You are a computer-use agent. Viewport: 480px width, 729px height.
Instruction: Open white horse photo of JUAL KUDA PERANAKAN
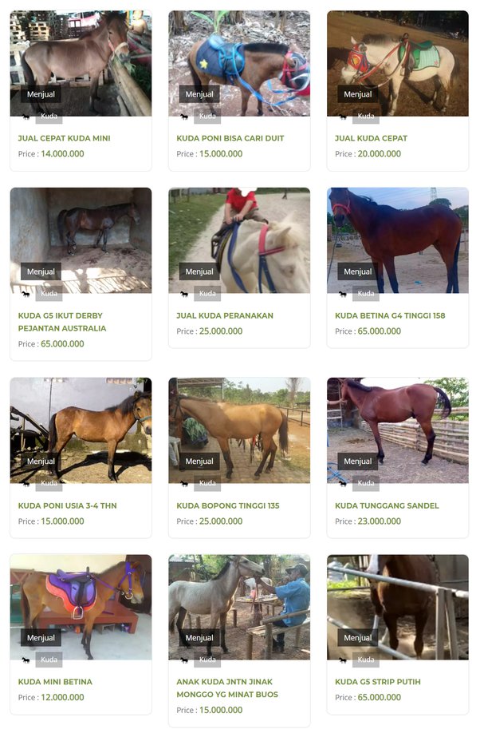pos(239,240)
